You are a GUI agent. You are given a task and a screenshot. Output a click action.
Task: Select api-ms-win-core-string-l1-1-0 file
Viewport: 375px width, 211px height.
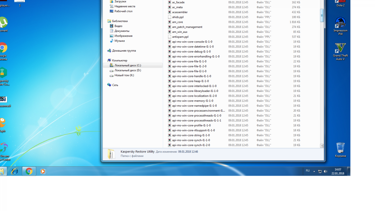pyautogui.click(x=191, y=135)
